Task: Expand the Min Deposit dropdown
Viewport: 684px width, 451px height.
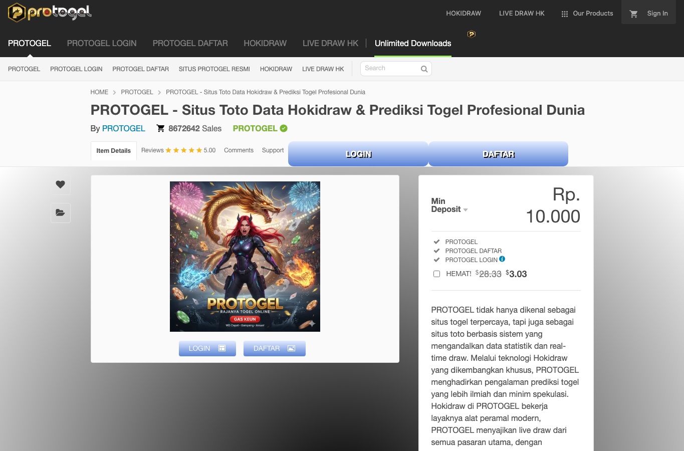Action: (x=466, y=209)
